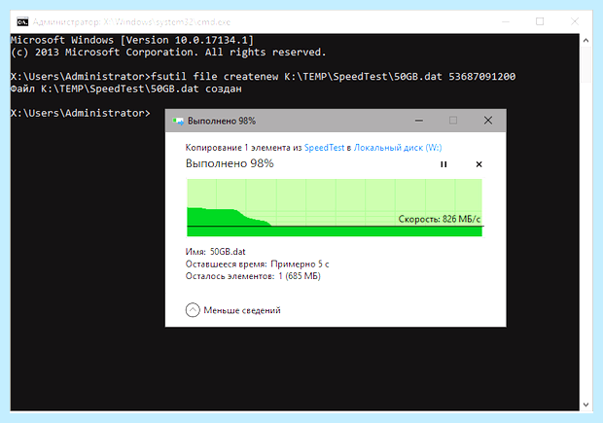Click the fsutil createnew command line
603x423 pixels.
[263, 77]
